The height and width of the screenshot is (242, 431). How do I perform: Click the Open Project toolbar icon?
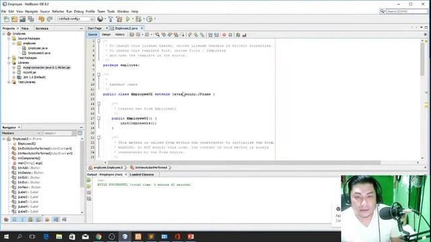(22, 19)
